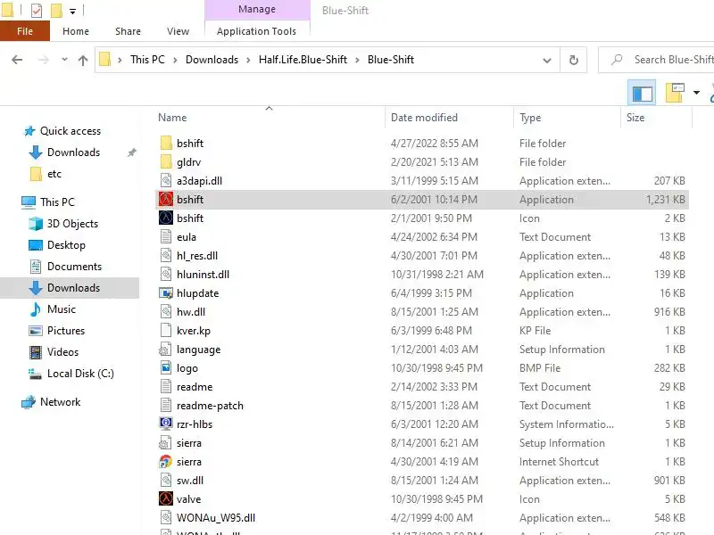
Task: Select the readme text document name
Action: 195,387
